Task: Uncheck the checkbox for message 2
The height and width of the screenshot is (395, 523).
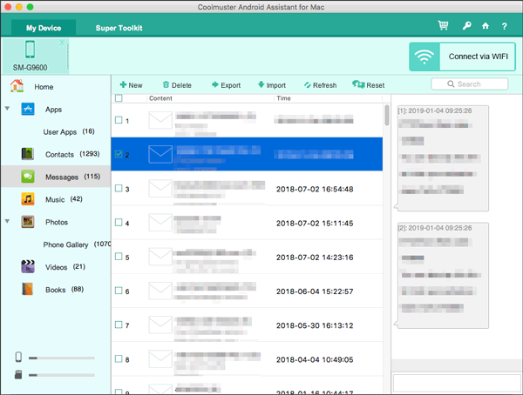Action: (119, 154)
